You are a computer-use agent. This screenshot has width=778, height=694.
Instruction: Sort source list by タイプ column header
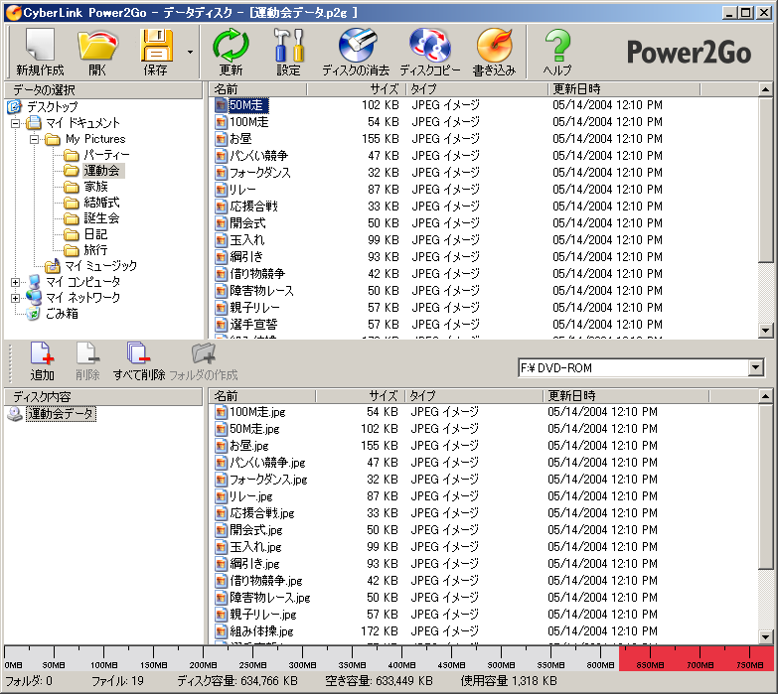pos(477,89)
